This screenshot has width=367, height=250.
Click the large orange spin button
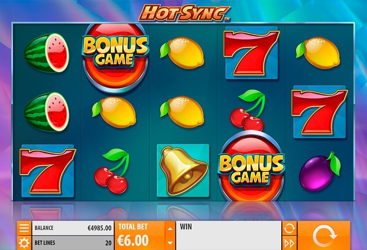[324, 235]
